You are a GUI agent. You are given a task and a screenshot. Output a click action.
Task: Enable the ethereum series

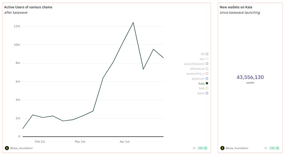pos(207,69)
